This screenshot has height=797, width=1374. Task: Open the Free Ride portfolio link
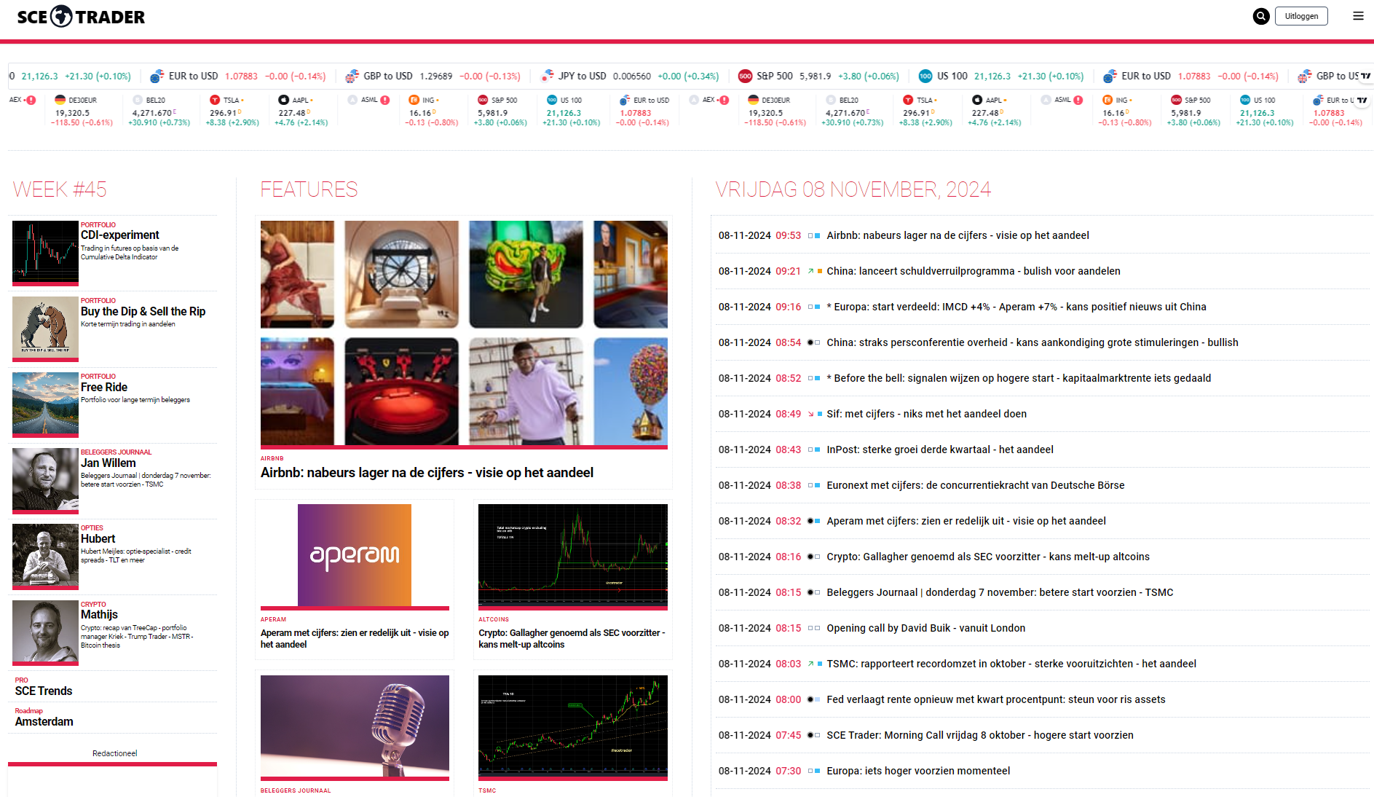click(104, 387)
